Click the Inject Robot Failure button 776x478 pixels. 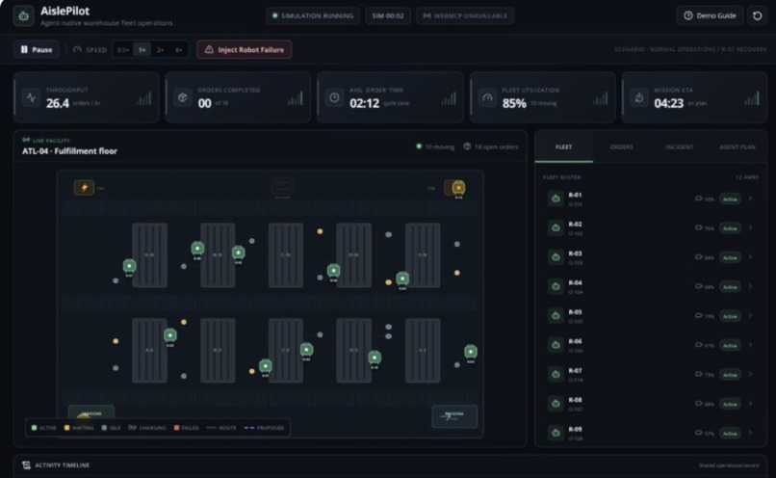pos(244,49)
